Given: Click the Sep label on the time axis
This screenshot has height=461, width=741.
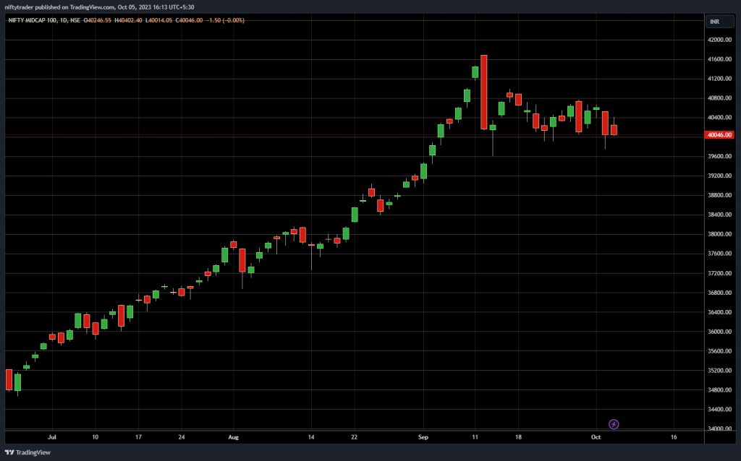Looking at the screenshot, I should point(423,437).
